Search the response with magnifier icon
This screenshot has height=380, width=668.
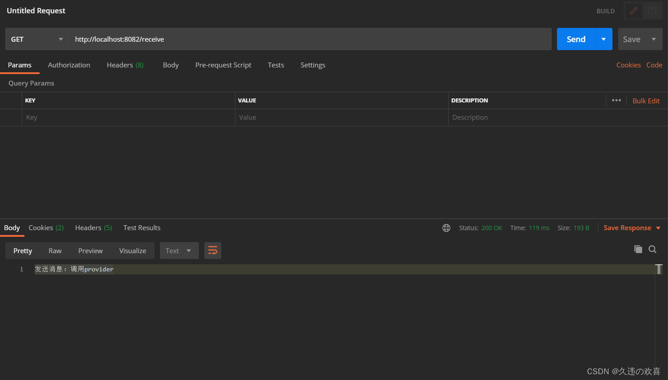652,249
